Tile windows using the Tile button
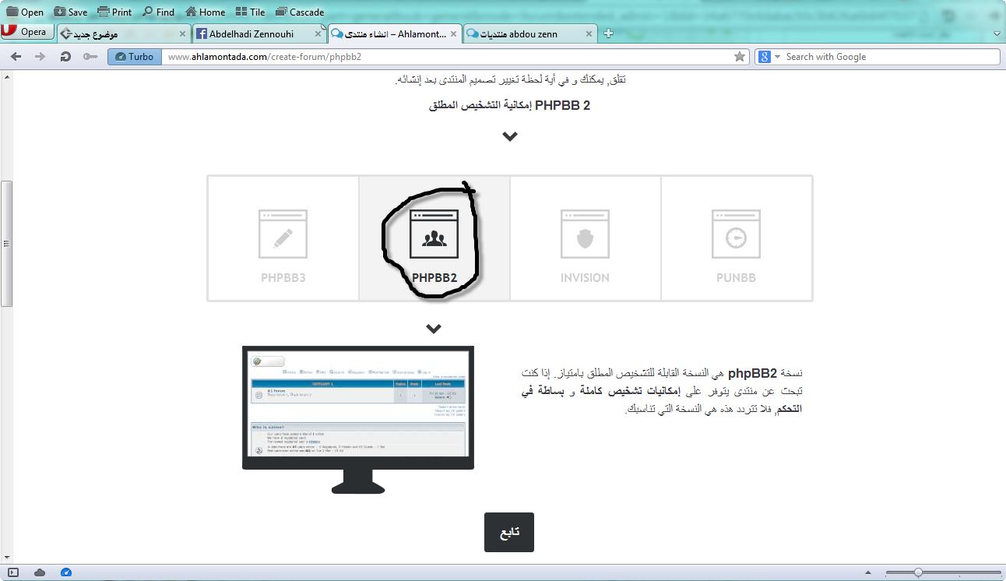 tap(250, 12)
